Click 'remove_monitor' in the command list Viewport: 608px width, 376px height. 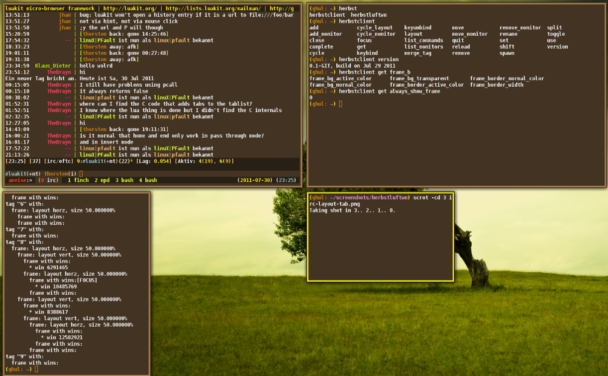[520, 27]
